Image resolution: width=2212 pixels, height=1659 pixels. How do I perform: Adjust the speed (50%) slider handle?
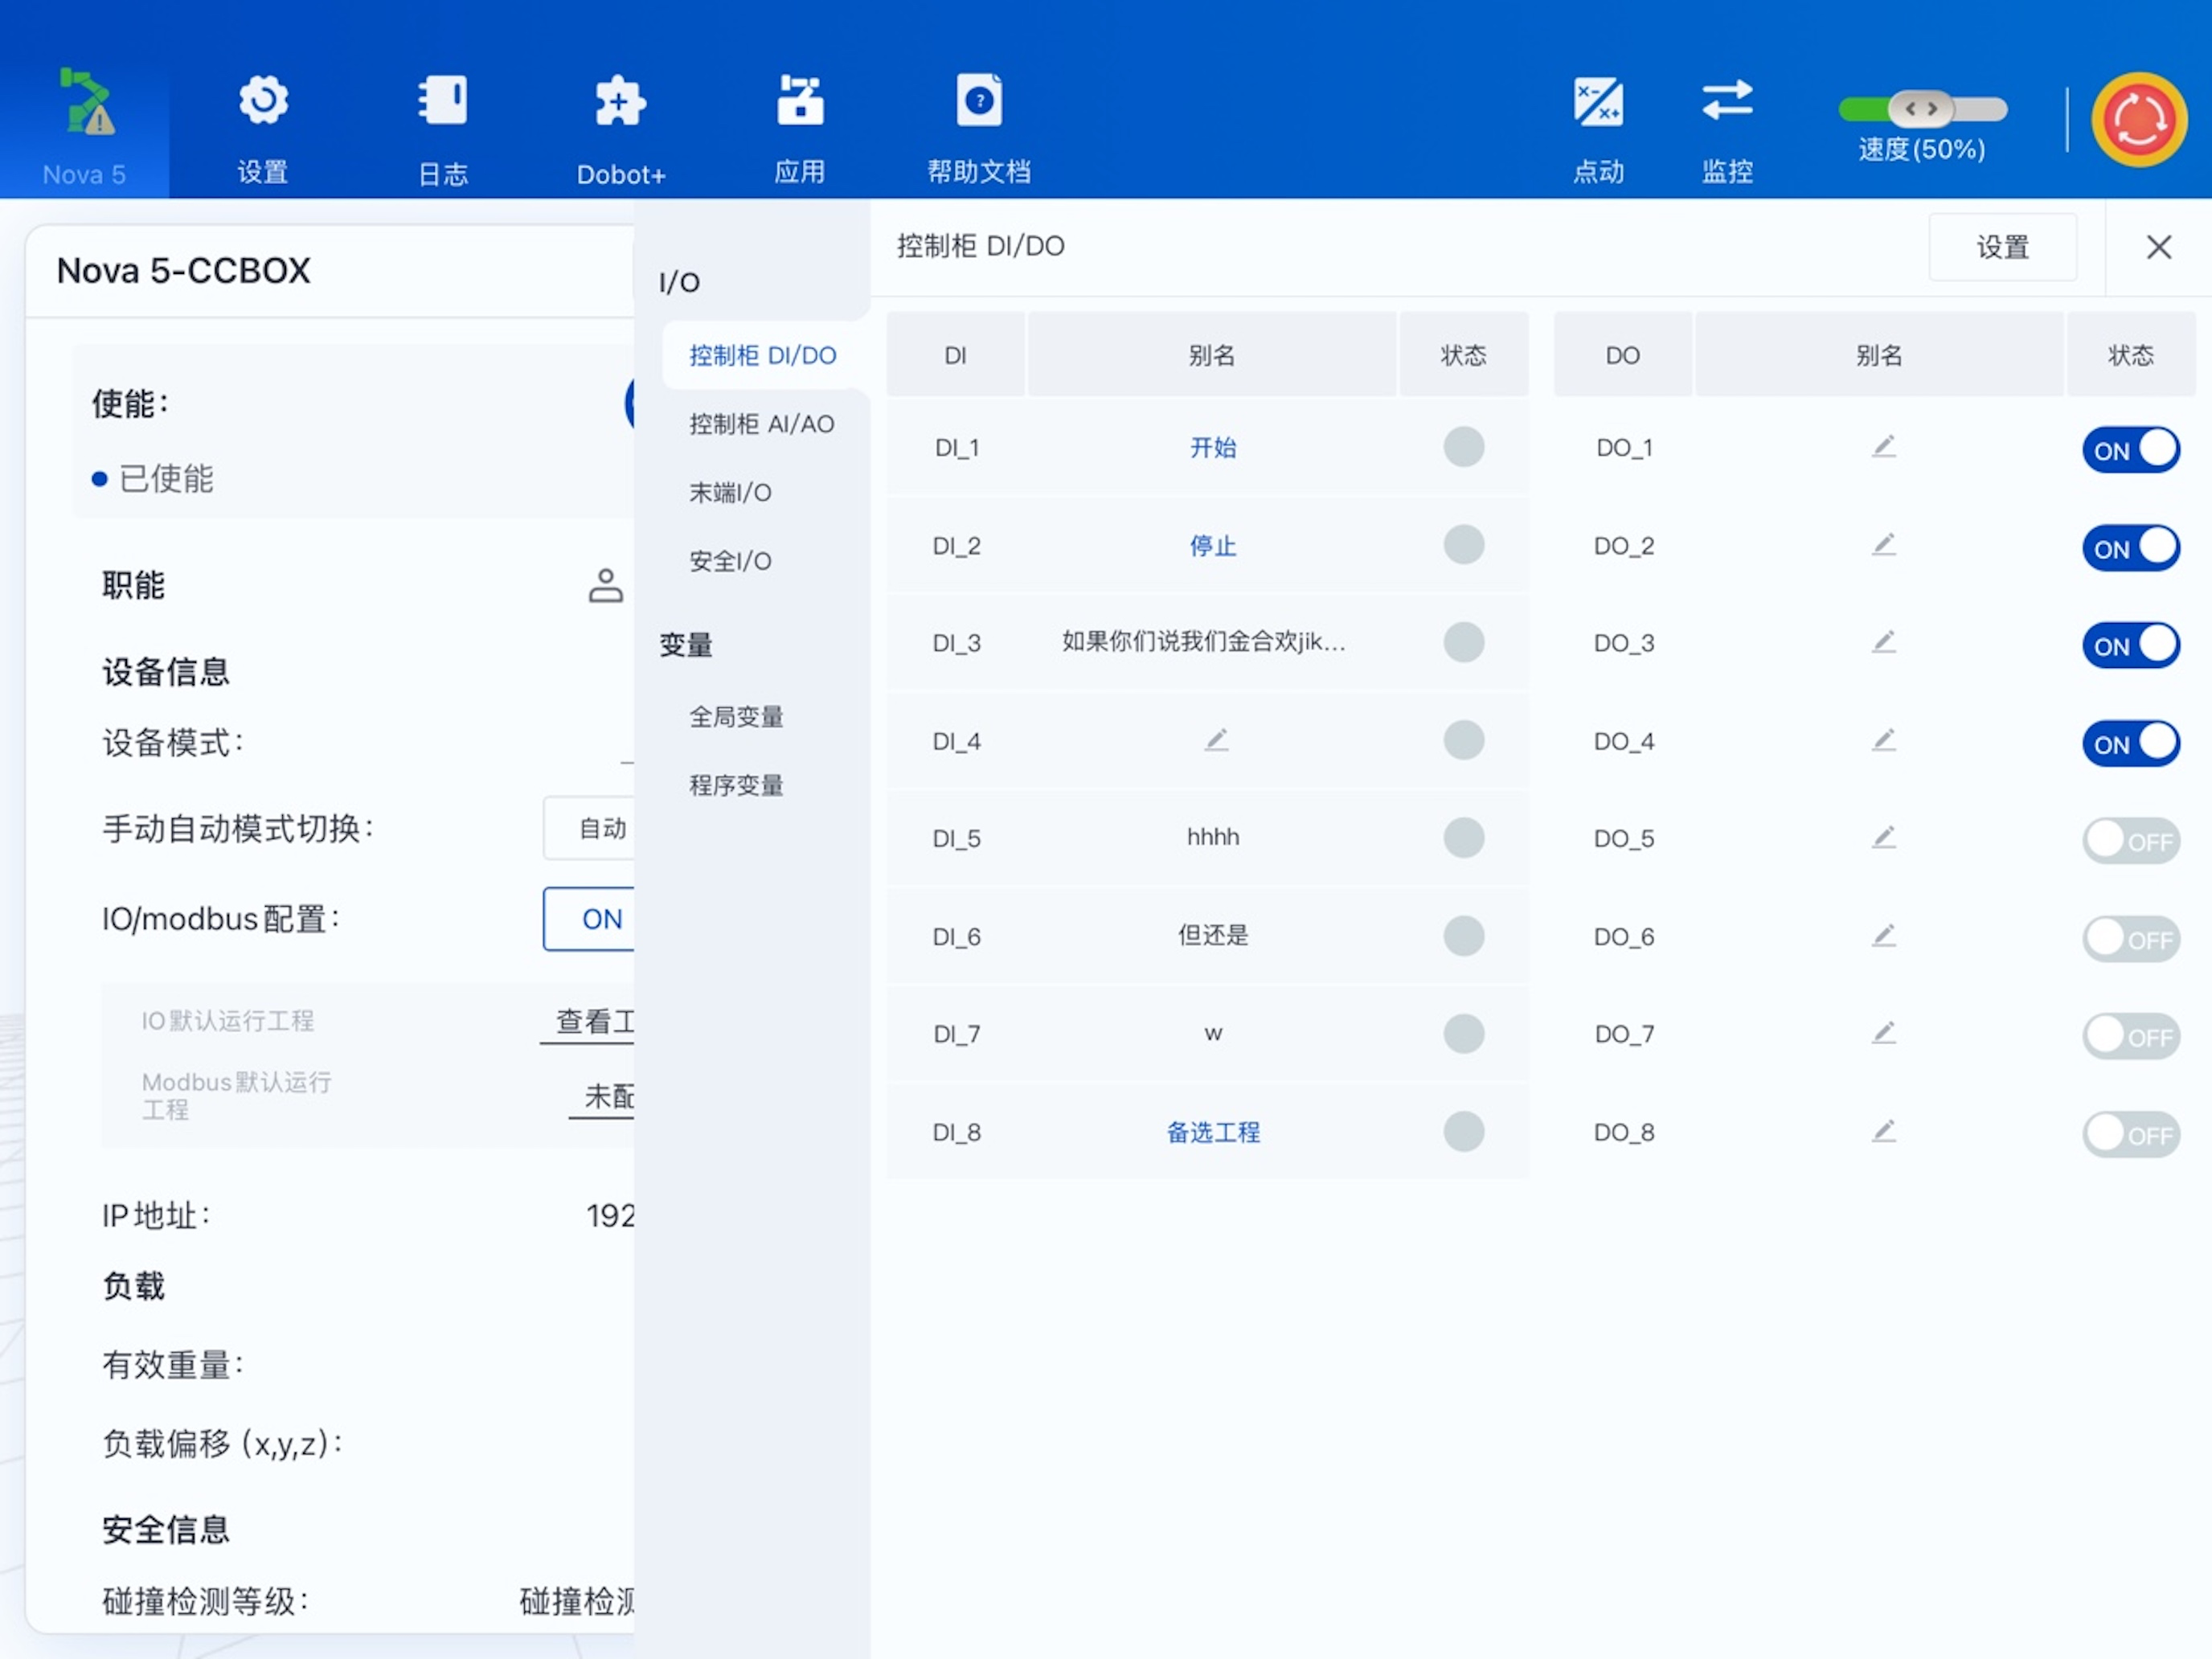(x=1920, y=108)
